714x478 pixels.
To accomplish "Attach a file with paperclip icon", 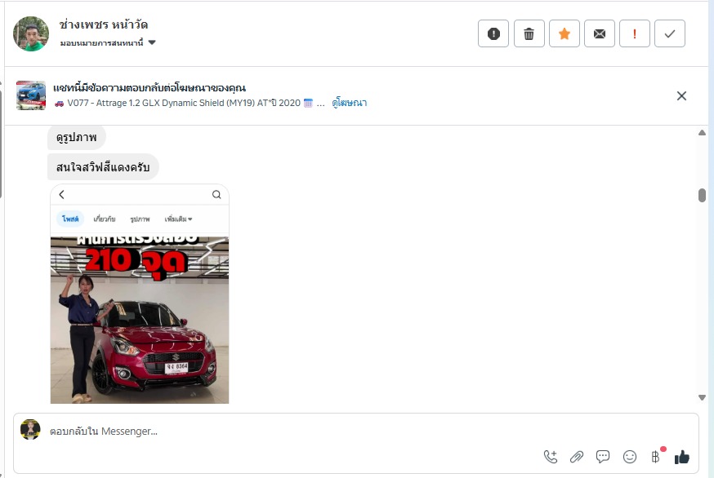I will pyautogui.click(x=577, y=457).
